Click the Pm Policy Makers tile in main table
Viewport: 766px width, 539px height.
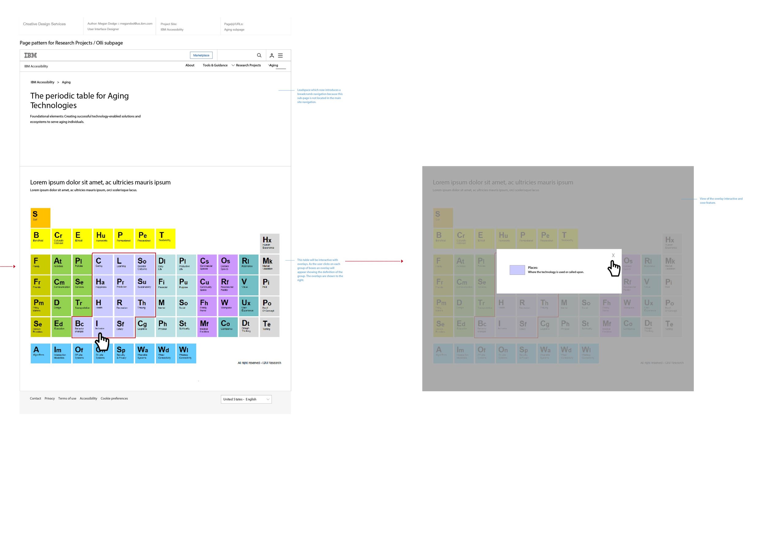[40, 306]
